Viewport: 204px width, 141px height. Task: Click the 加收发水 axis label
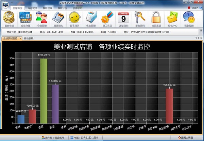[x=152, y=128]
